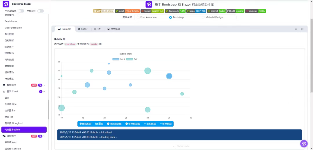The image size is (313, 150).
Task: Click the count badge 5 next to 图表 Chart
Action: coord(41,91)
